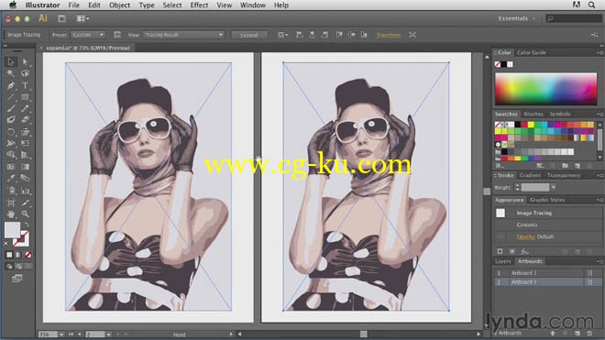Select the Scale tool

coord(25,132)
